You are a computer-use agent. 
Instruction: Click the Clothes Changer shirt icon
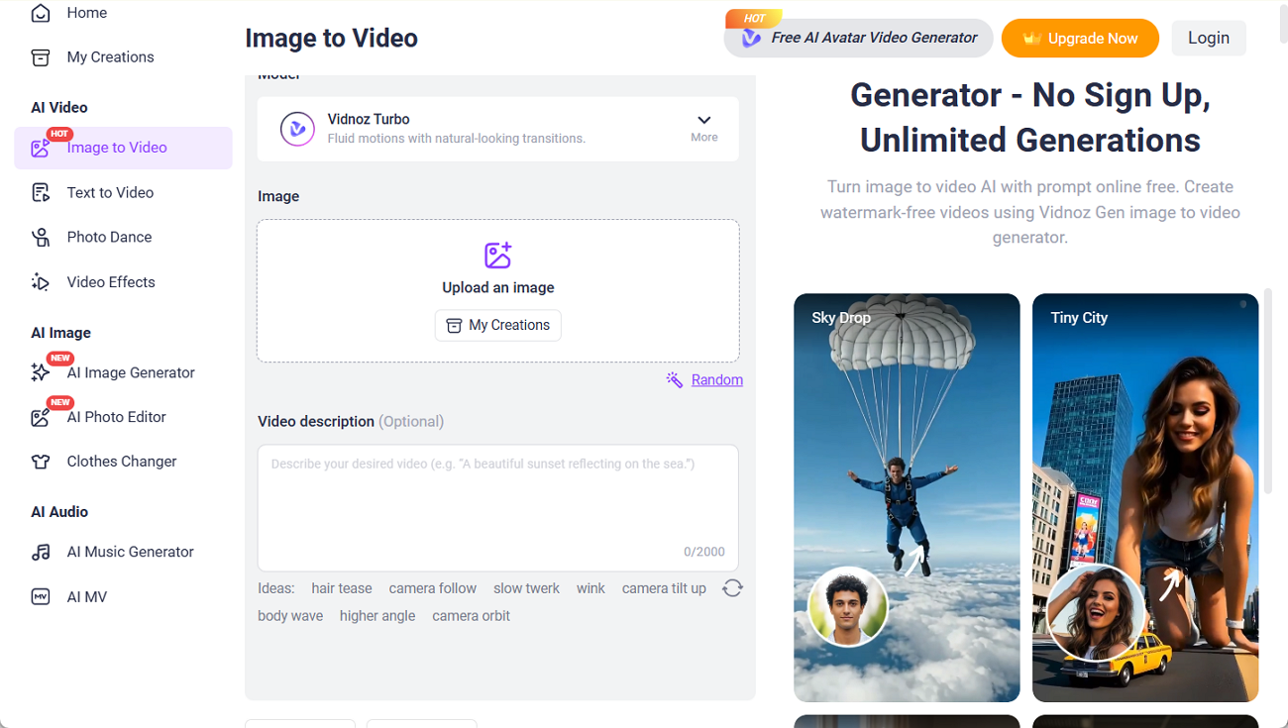pyautogui.click(x=41, y=462)
